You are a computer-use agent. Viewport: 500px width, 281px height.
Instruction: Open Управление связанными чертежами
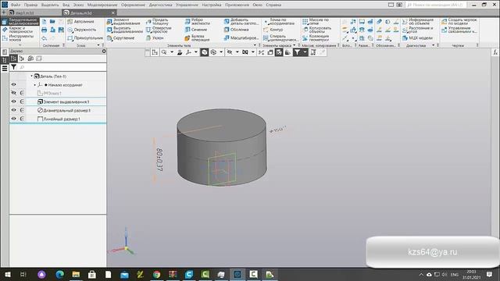coord(459,30)
